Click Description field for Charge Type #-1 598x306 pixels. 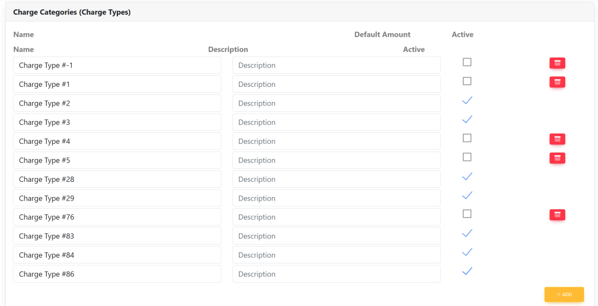tap(336, 65)
